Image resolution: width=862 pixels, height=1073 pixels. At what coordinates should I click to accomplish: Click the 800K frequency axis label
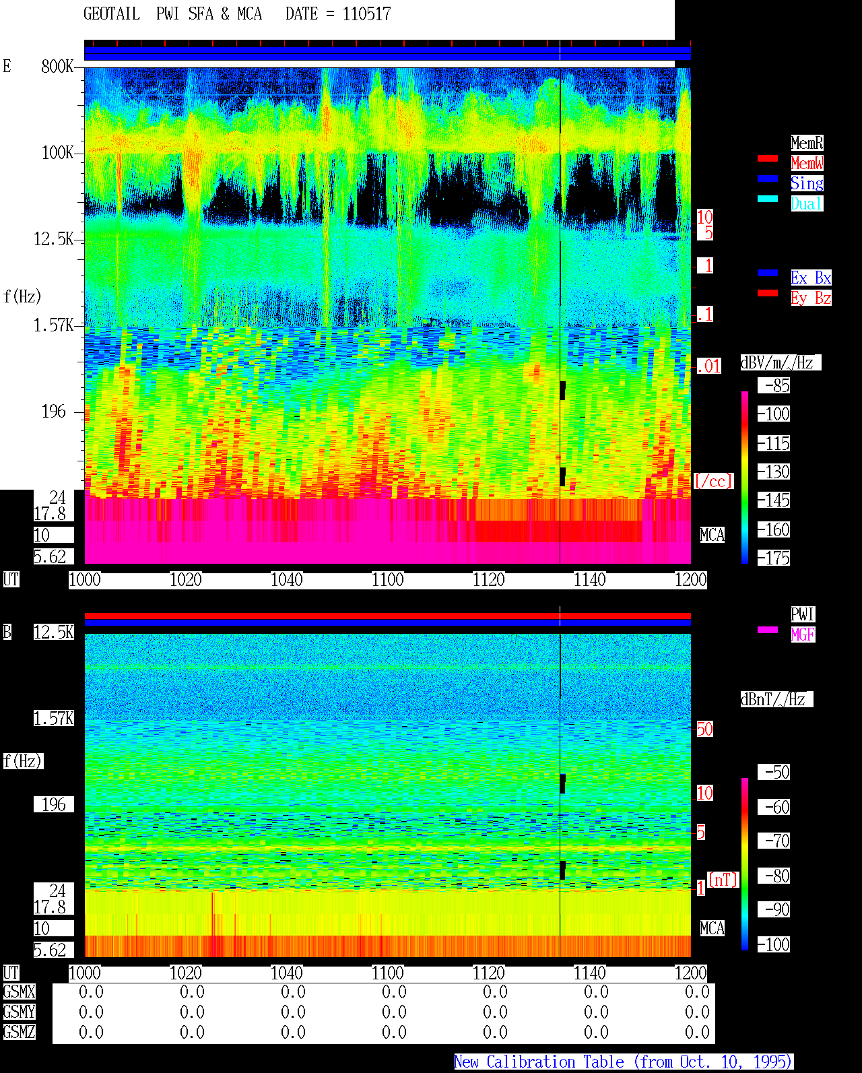[57, 67]
